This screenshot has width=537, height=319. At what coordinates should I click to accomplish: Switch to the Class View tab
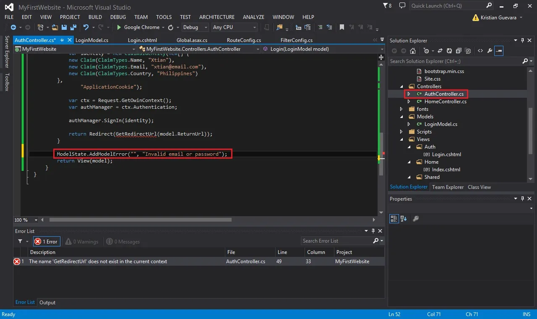pos(479,187)
